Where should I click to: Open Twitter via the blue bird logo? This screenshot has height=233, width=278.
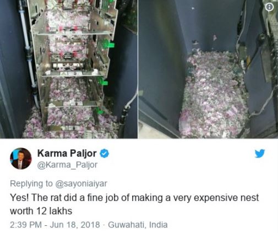pos(260,153)
